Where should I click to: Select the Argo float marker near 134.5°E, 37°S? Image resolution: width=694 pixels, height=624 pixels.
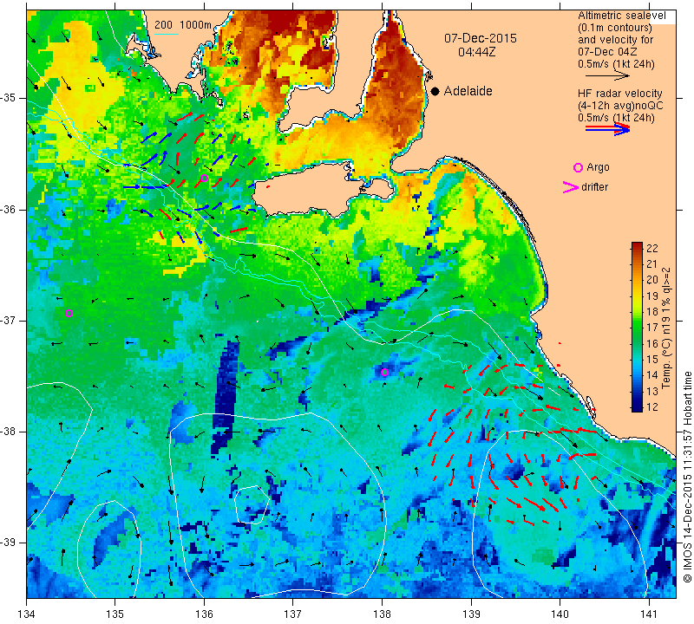click(x=69, y=314)
